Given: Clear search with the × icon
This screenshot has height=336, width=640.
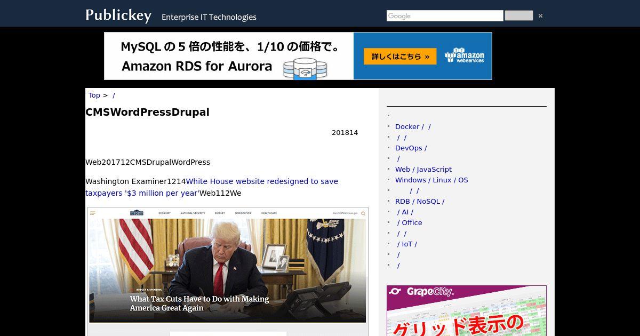Looking at the screenshot, I should pyautogui.click(x=540, y=16).
